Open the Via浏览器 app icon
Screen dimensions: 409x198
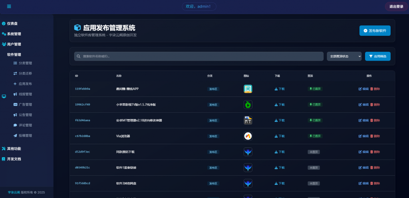point(248,136)
